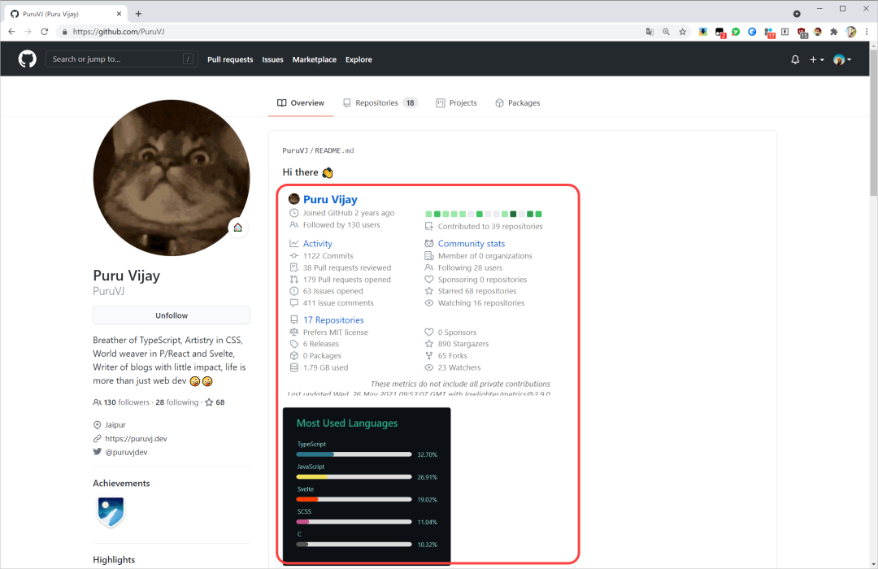Image resolution: width=878 pixels, height=569 pixels.
Task: Open Issues in header
Action: (272, 59)
